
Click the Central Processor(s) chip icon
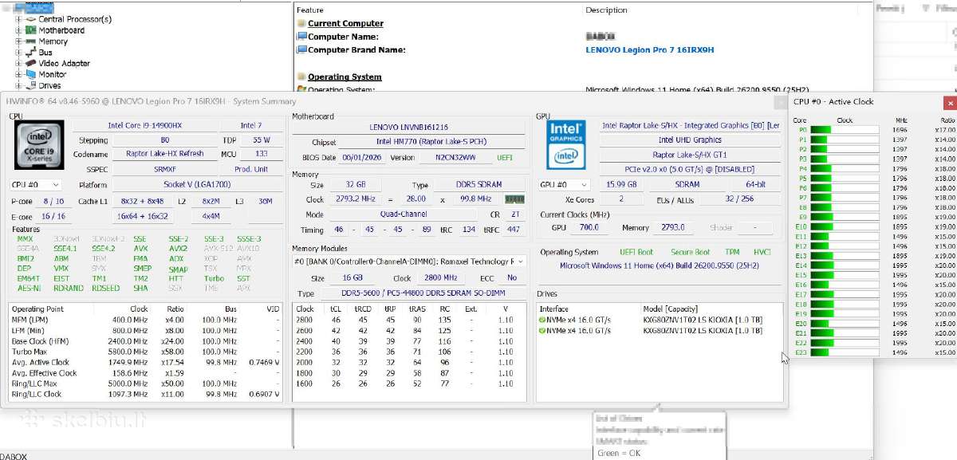coord(31,19)
